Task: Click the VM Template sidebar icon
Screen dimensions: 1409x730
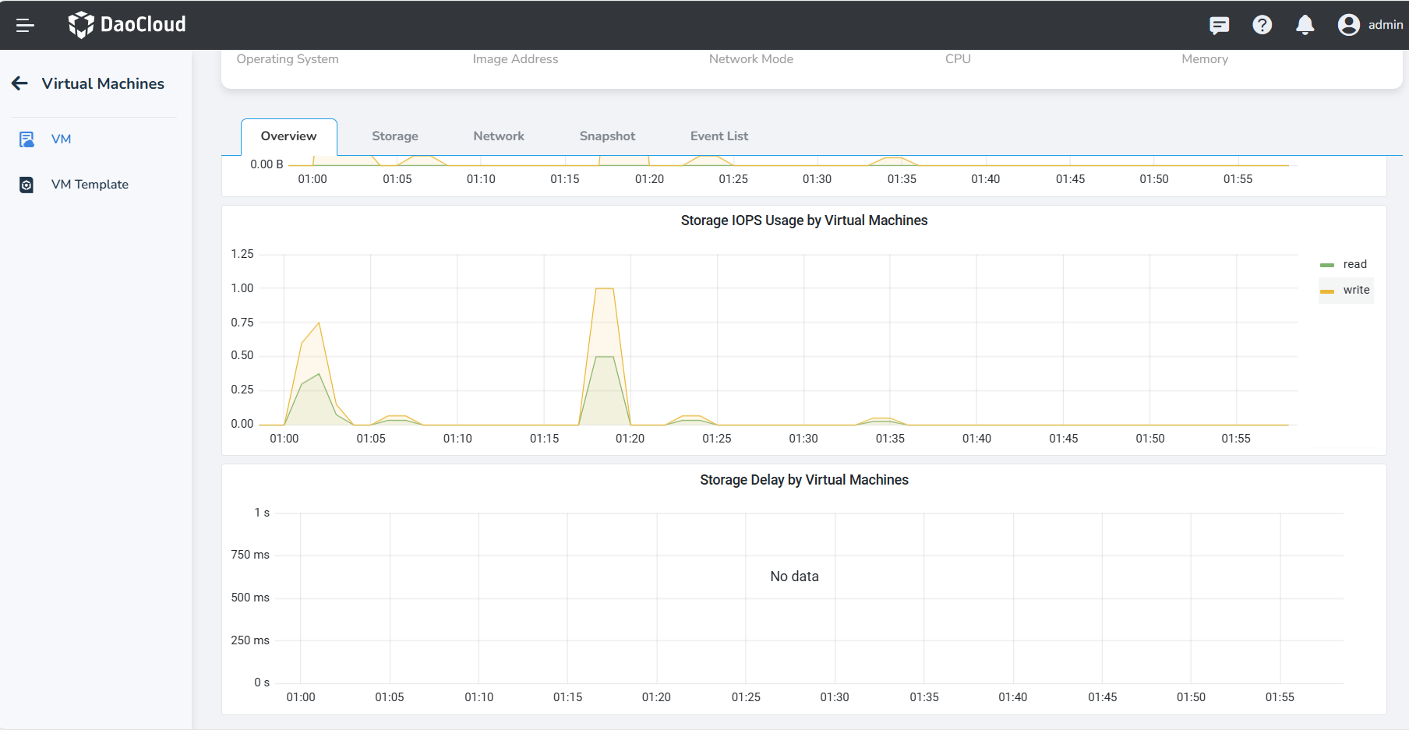Action: click(x=26, y=185)
